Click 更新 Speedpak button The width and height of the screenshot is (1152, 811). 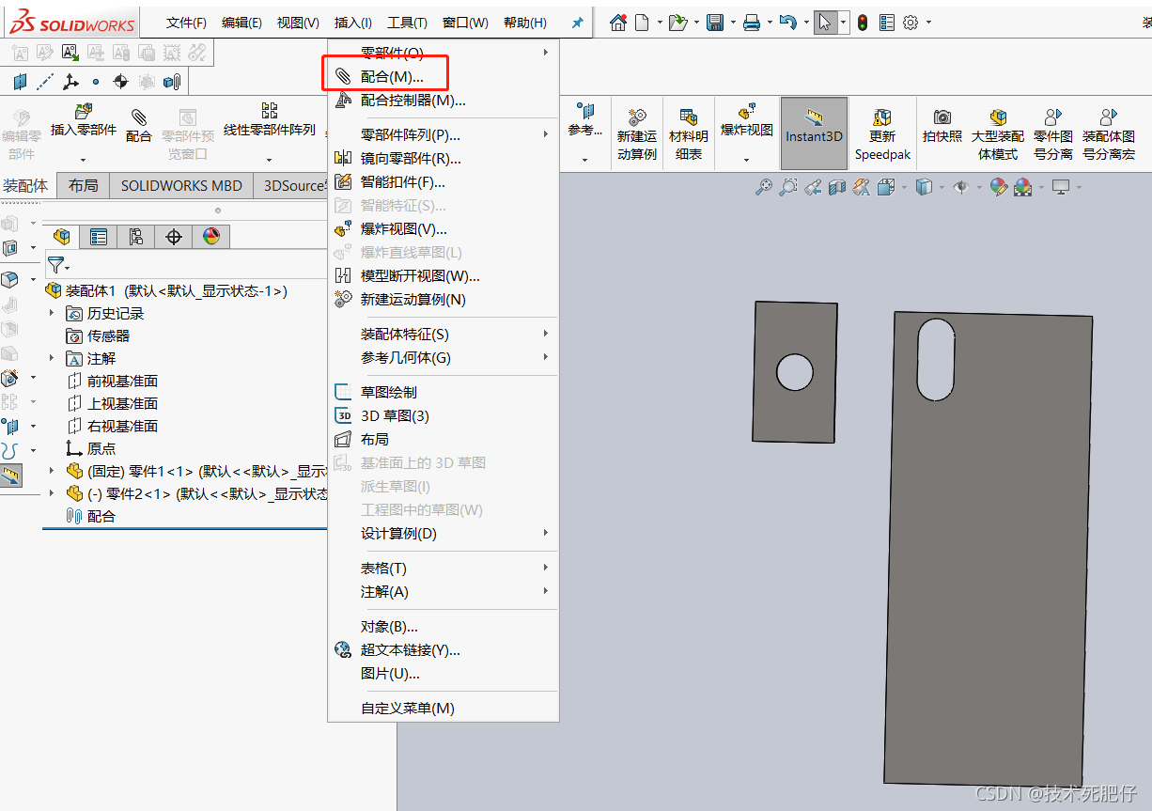click(x=882, y=133)
